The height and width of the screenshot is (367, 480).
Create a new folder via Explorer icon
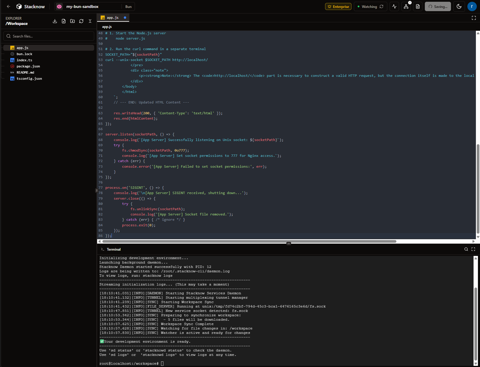click(x=72, y=21)
